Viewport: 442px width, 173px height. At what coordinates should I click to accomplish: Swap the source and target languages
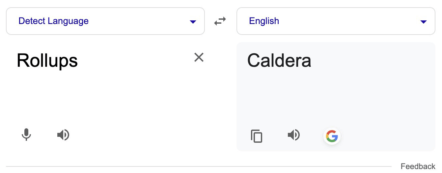220,21
